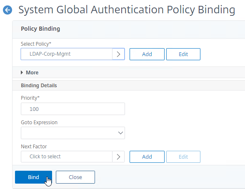Click the Binding Details section header

(x=39, y=86)
